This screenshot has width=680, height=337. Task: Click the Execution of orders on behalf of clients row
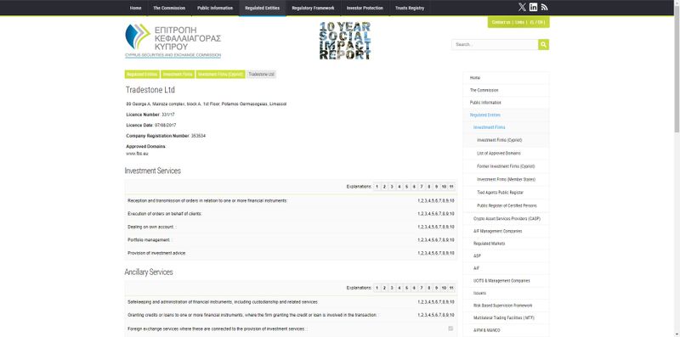(291, 214)
